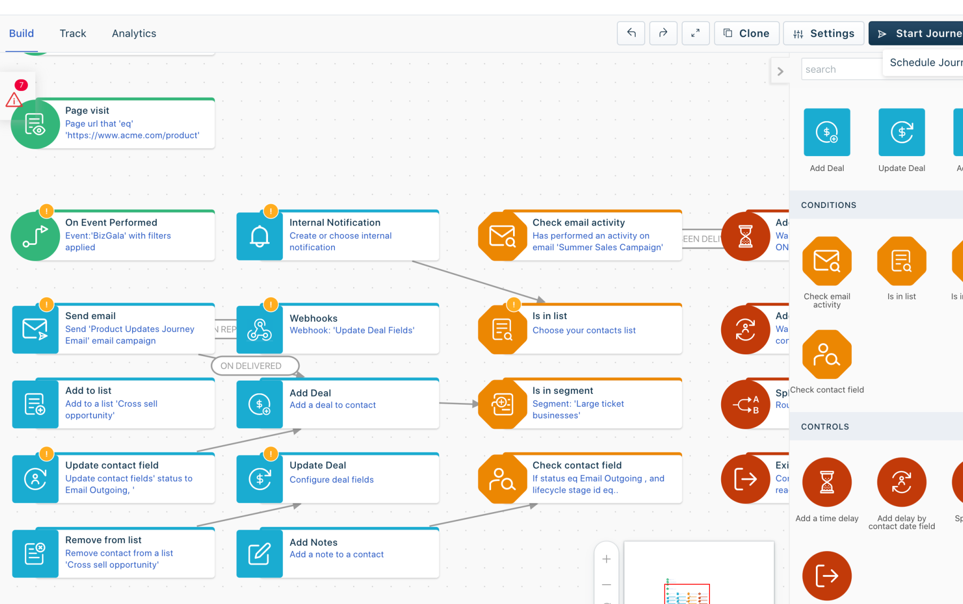Pick Add a time delay control
This screenshot has width=963, height=604.
827,482
